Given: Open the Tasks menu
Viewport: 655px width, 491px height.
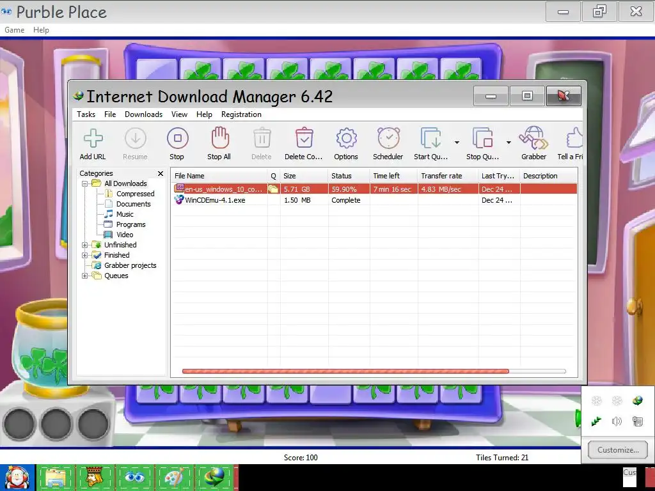Looking at the screenshot, I should (86, 114).
